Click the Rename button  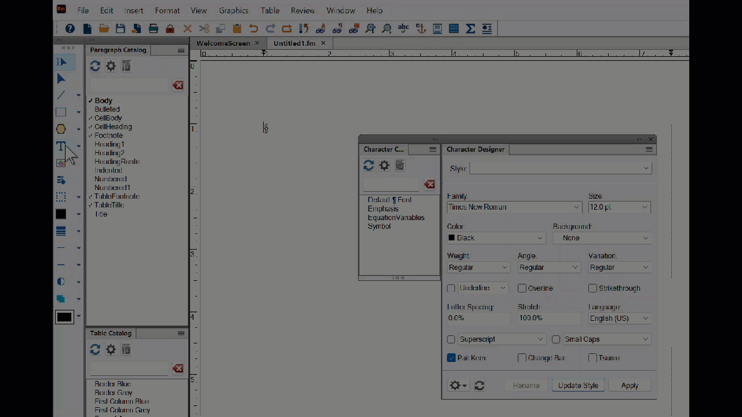click(526, 386)
